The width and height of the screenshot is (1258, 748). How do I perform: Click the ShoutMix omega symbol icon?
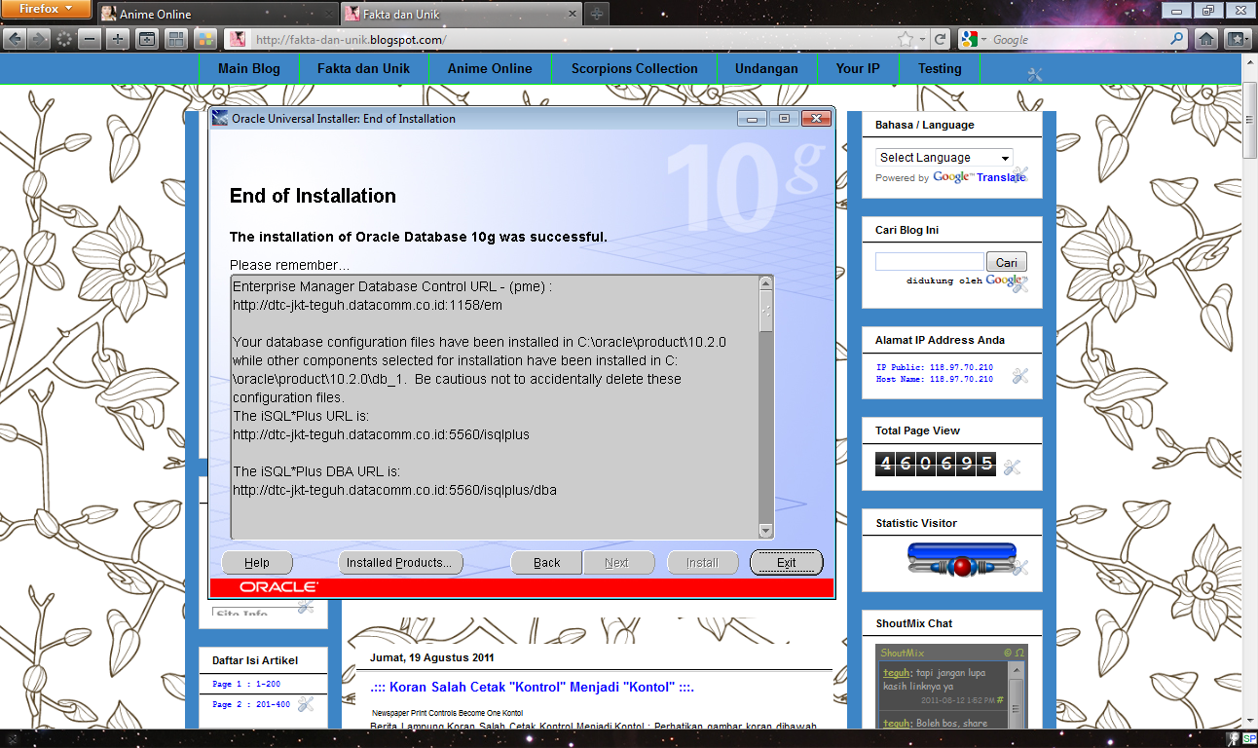coord(1019,653)
